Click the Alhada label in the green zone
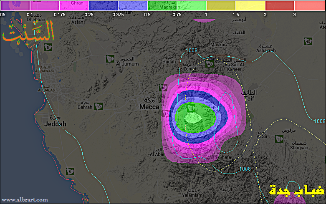This screenshot has height=204, width=326. 213,111
